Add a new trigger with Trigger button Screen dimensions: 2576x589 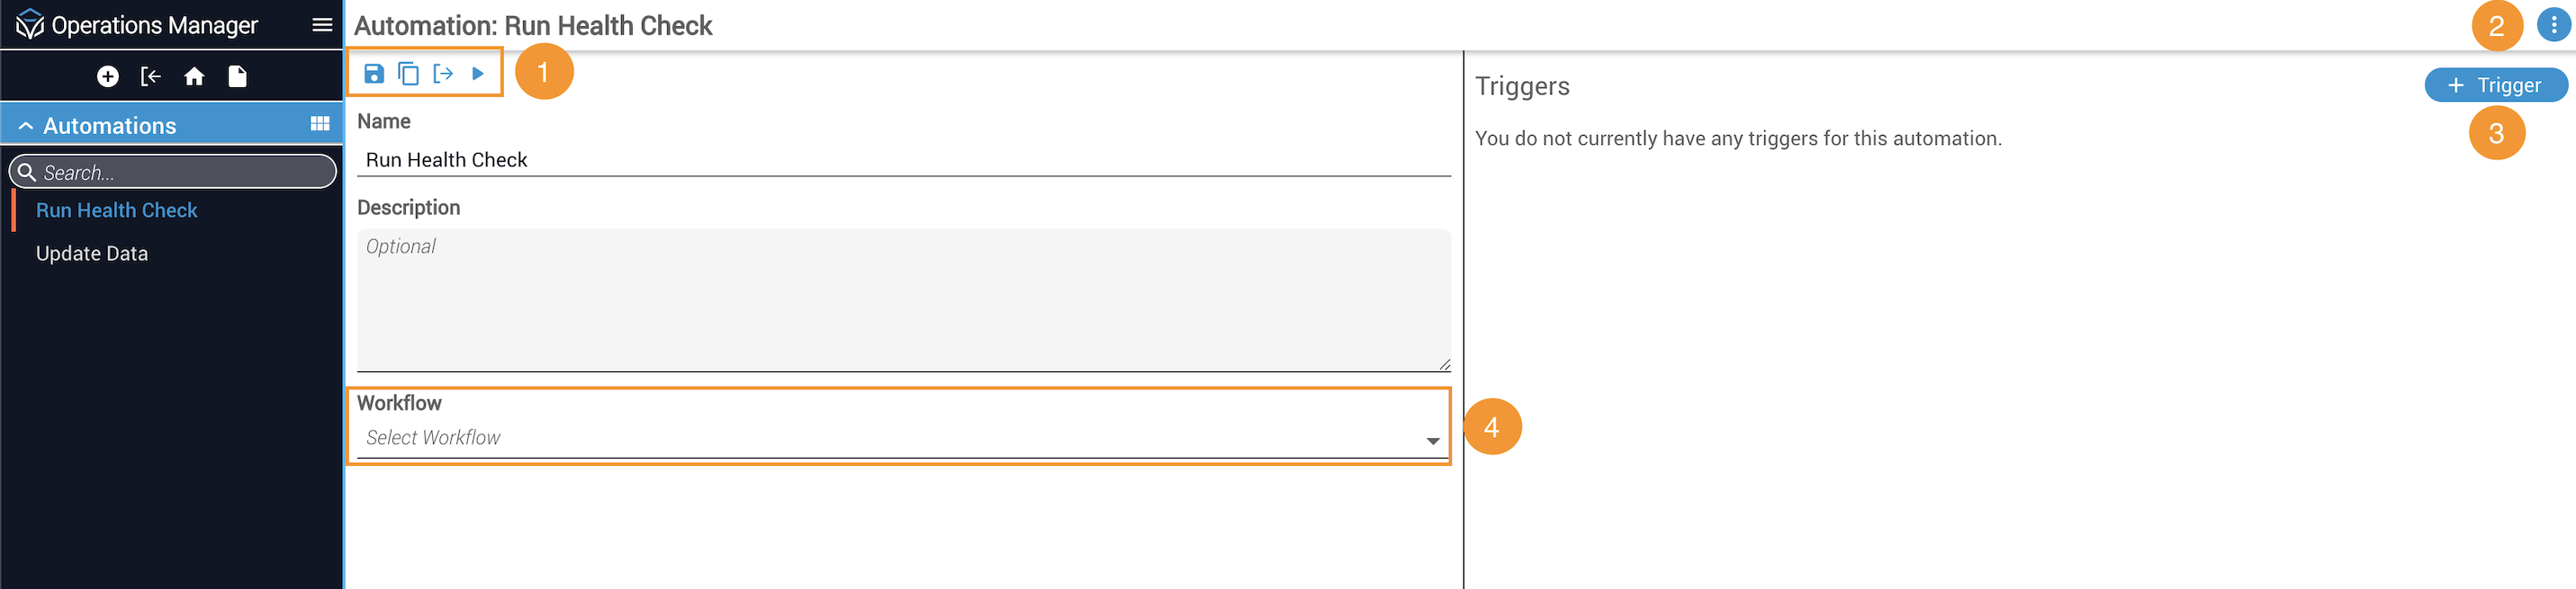[2495, 85]
